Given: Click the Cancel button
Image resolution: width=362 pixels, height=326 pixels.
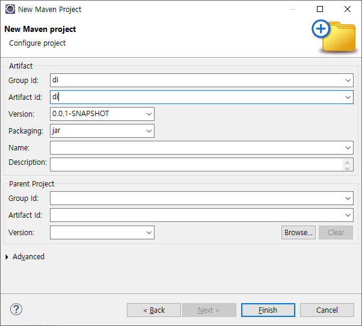Looking at the screenshot, I should pos(327,310).
